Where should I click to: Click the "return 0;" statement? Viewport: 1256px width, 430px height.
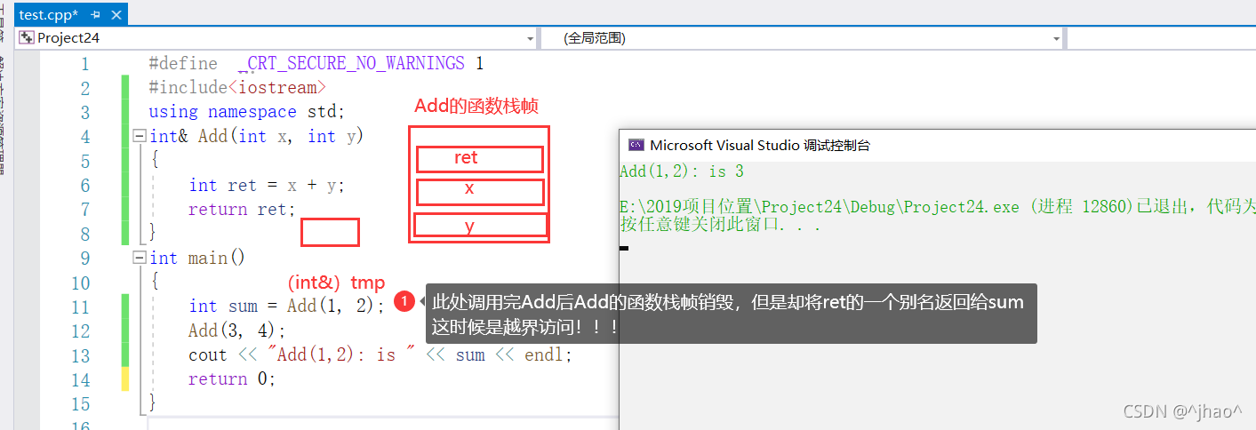click(x=232, y=378)
